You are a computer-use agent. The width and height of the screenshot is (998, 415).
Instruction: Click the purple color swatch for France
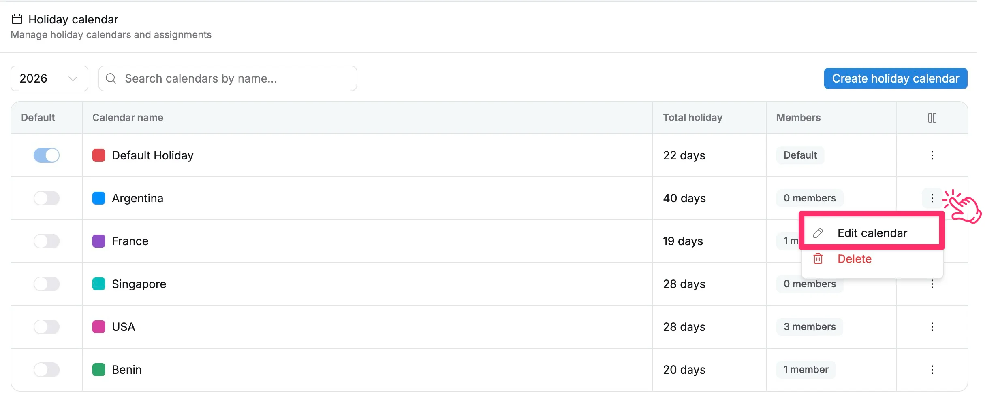pos(99,241)
